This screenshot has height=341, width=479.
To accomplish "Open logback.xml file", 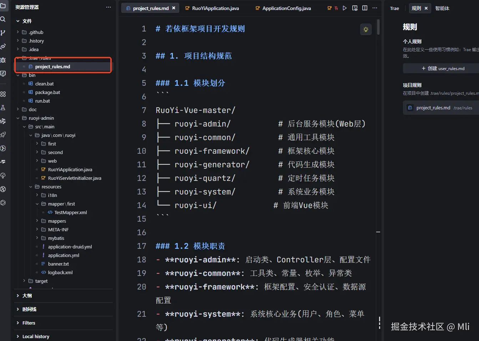I will [x=60, y=272].
